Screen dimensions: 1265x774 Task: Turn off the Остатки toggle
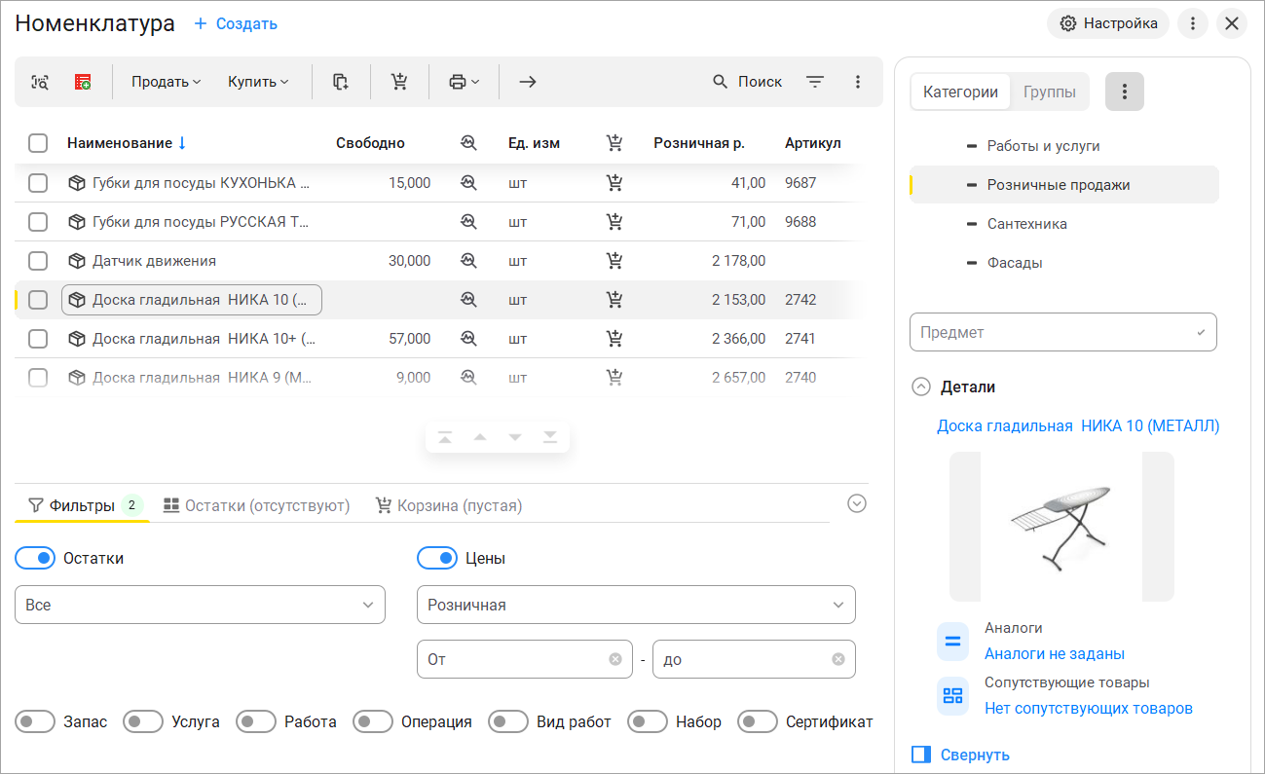click(35, 558)
